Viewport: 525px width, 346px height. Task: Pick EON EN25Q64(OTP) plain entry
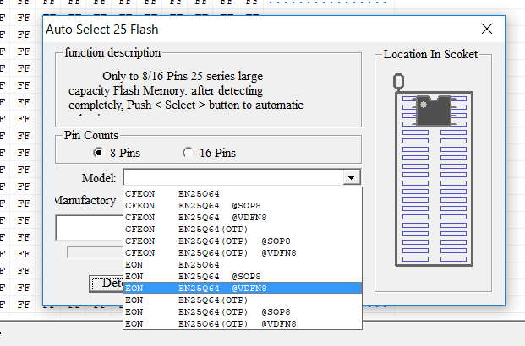(243, 300)
